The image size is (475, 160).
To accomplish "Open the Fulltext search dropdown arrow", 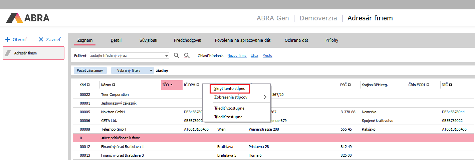I will click(167, 56).
